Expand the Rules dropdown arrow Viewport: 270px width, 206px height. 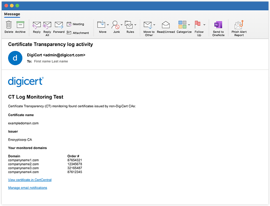(135, 25)
